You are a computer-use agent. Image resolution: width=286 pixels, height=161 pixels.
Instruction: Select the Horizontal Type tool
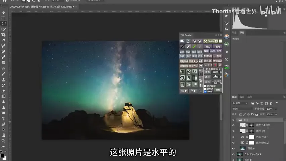click(3, 119)
